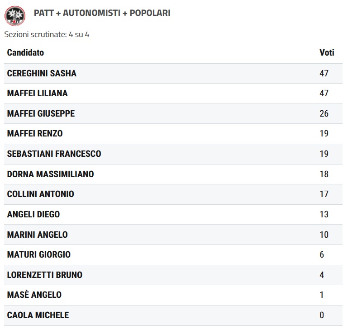
Task: Click the COLLINI ANTONIO entry
Action: click(x=40, y=194)
